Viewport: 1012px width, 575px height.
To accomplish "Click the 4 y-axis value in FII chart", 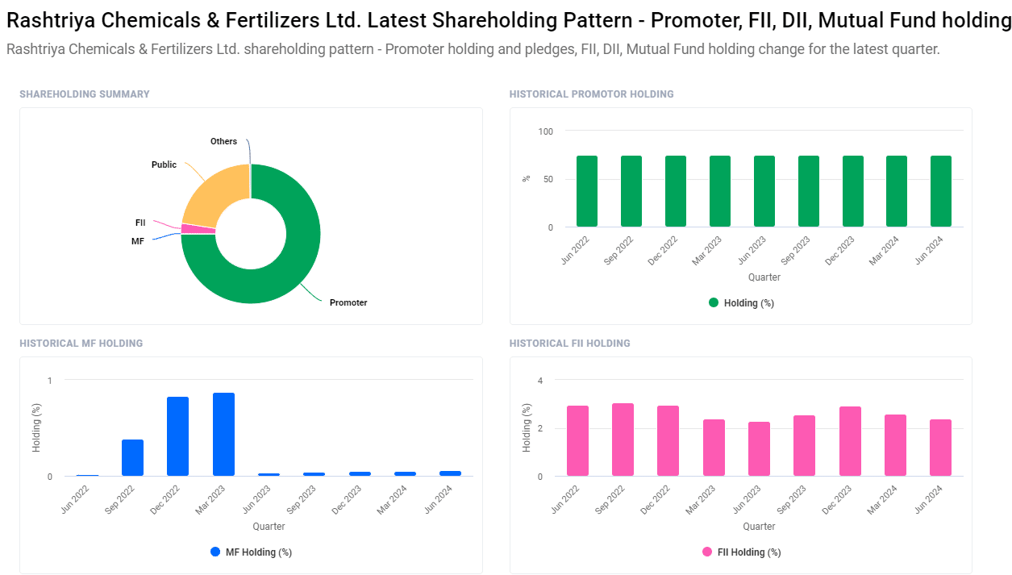I will (541, 381).
